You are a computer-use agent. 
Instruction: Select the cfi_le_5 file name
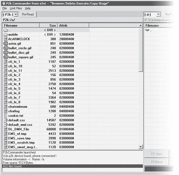pyautogui.click(x=14, y=89)
